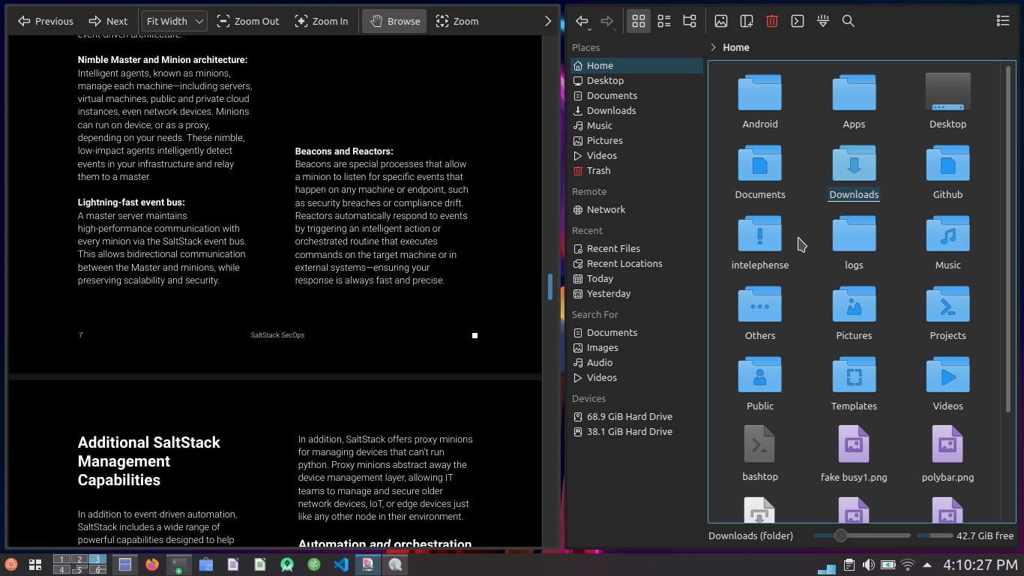Open back-history dropdown arrow in Dolphin
1024x576 pixels.
(x=591, y=29)
